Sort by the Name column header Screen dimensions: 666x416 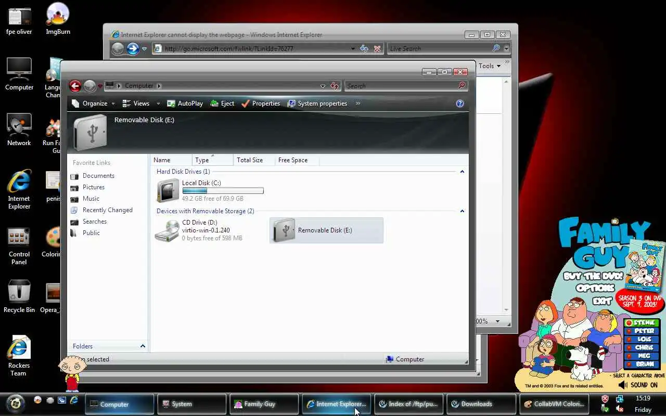(171, 160)
